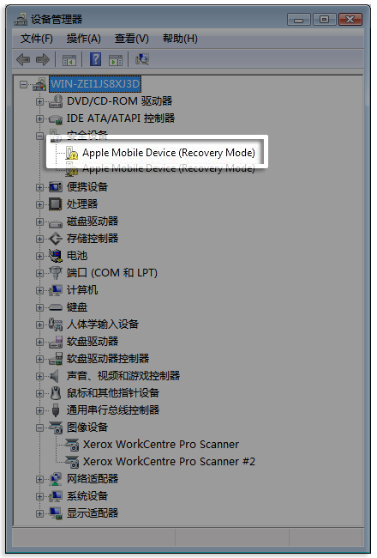Screen dimensions: 377x558
Task: Click the 便携设备 portable device icon
Action: coord(56,187)
